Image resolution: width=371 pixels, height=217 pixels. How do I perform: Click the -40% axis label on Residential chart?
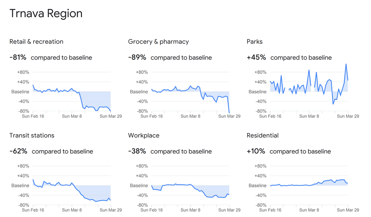260,195
